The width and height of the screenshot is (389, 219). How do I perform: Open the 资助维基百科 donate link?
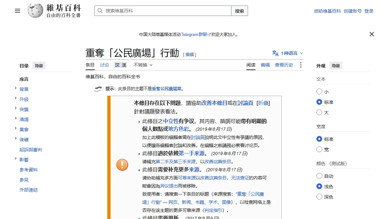click(x=327, y=11)
